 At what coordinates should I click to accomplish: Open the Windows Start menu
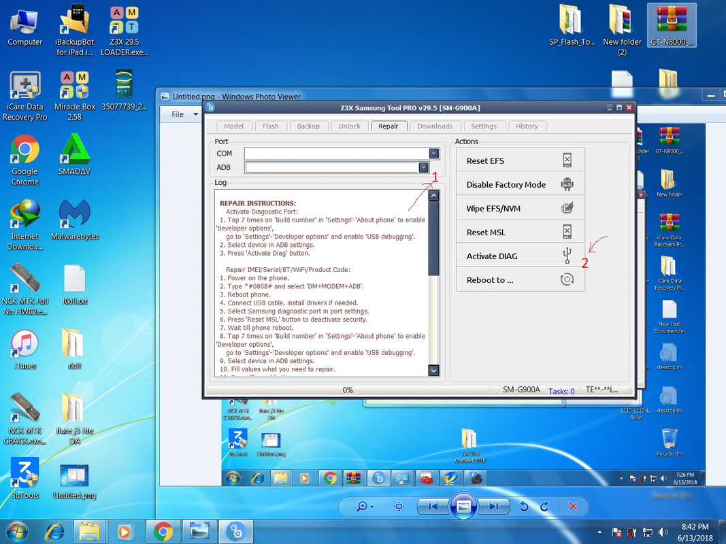point(16,532)
